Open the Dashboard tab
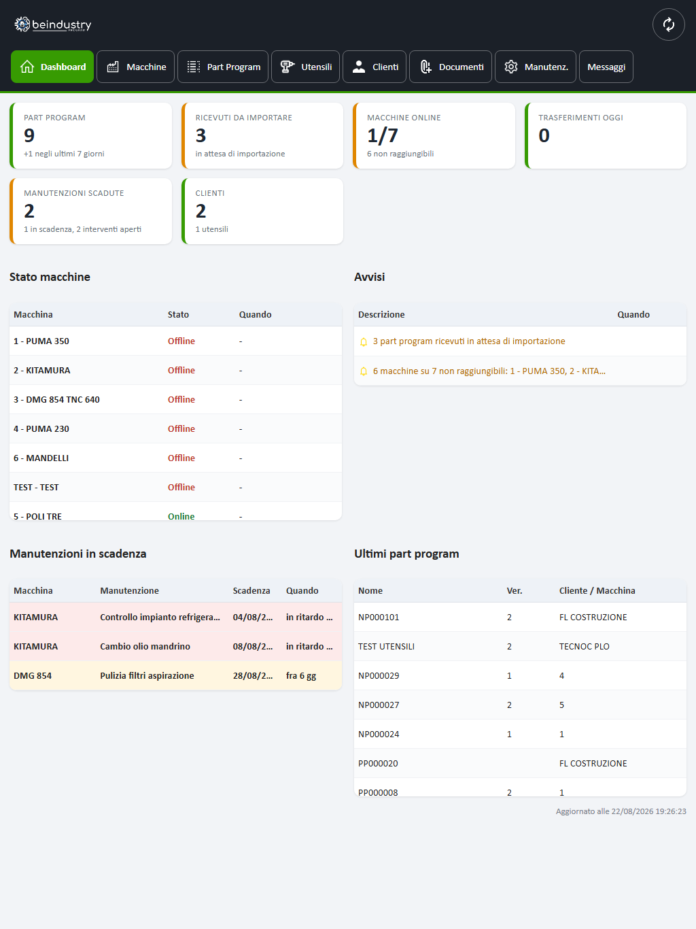The image size is (696, 929). tap(52, 67)
